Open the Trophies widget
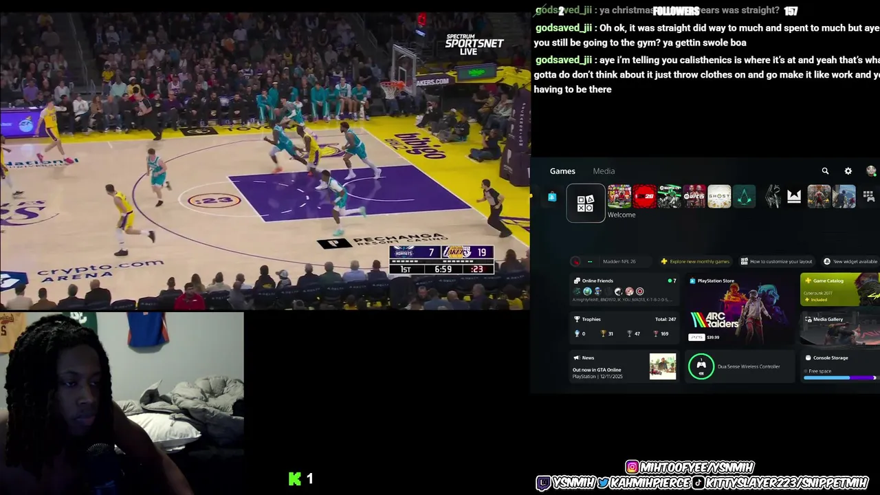The image size is (880, 495). click(x=625, y=328)
